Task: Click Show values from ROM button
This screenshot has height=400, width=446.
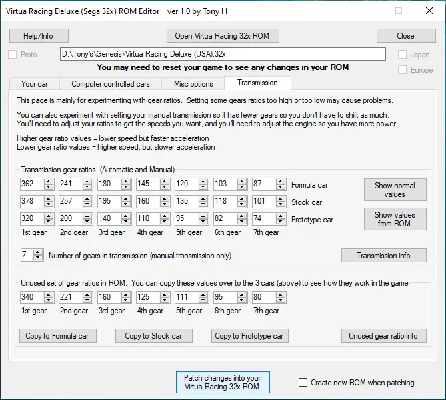Action: click(x=395, y=219)
